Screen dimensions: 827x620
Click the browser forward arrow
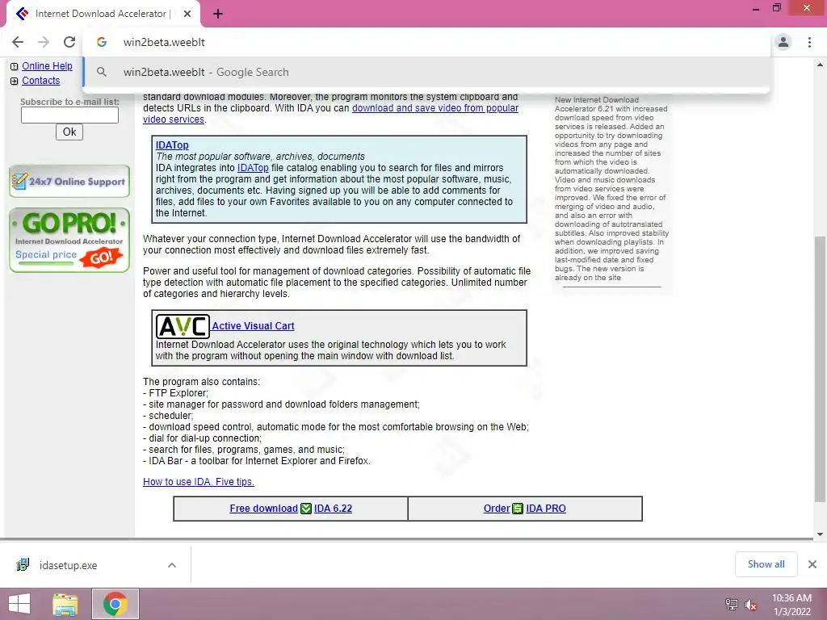(44, 42)
